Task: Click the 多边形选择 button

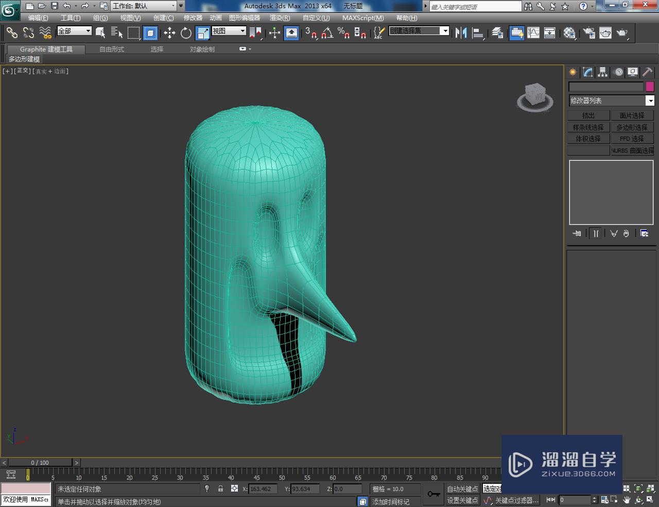Action: pos(632,127)
